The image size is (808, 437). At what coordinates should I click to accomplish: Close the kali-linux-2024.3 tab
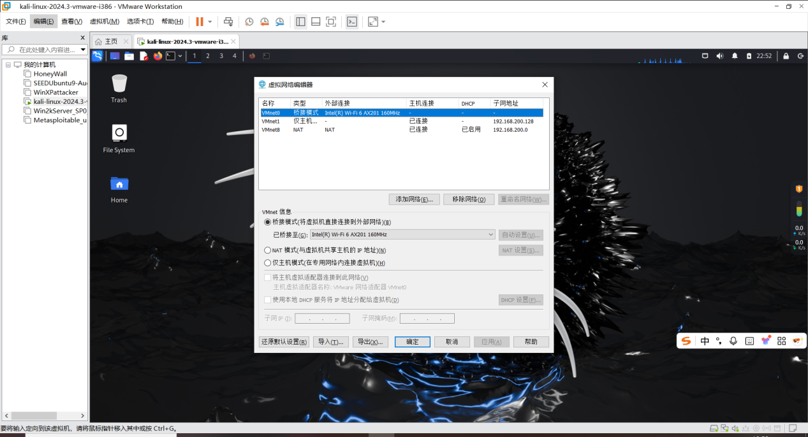(234, 42)
